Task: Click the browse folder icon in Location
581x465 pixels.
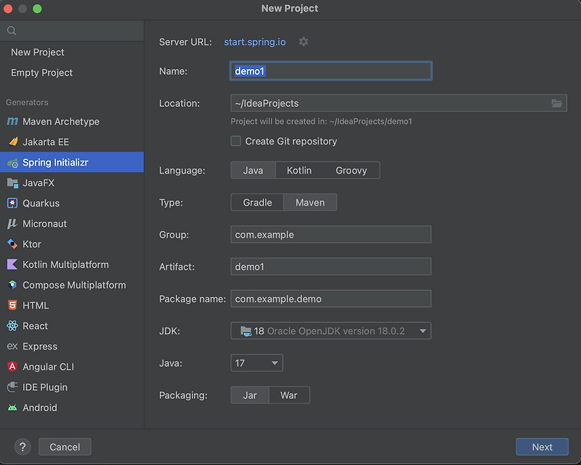Action: (557, 103)
